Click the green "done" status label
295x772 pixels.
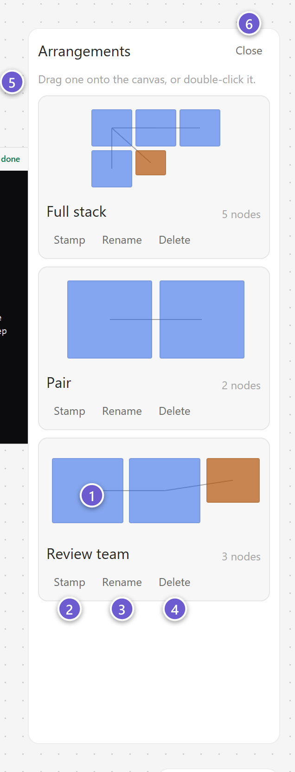pos(10,159)
